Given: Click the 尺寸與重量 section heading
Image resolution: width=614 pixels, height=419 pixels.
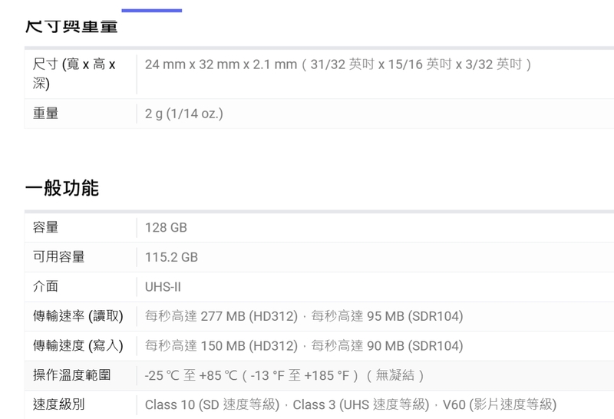Looking at the screenshot, I should click(71, 28).
